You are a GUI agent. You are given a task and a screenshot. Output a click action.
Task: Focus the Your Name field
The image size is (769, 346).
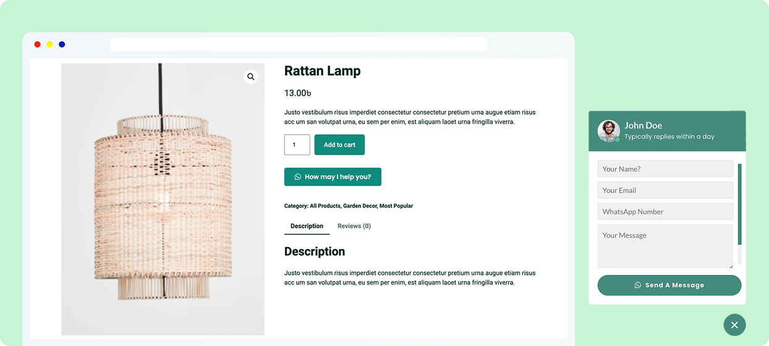pos(665,169)
